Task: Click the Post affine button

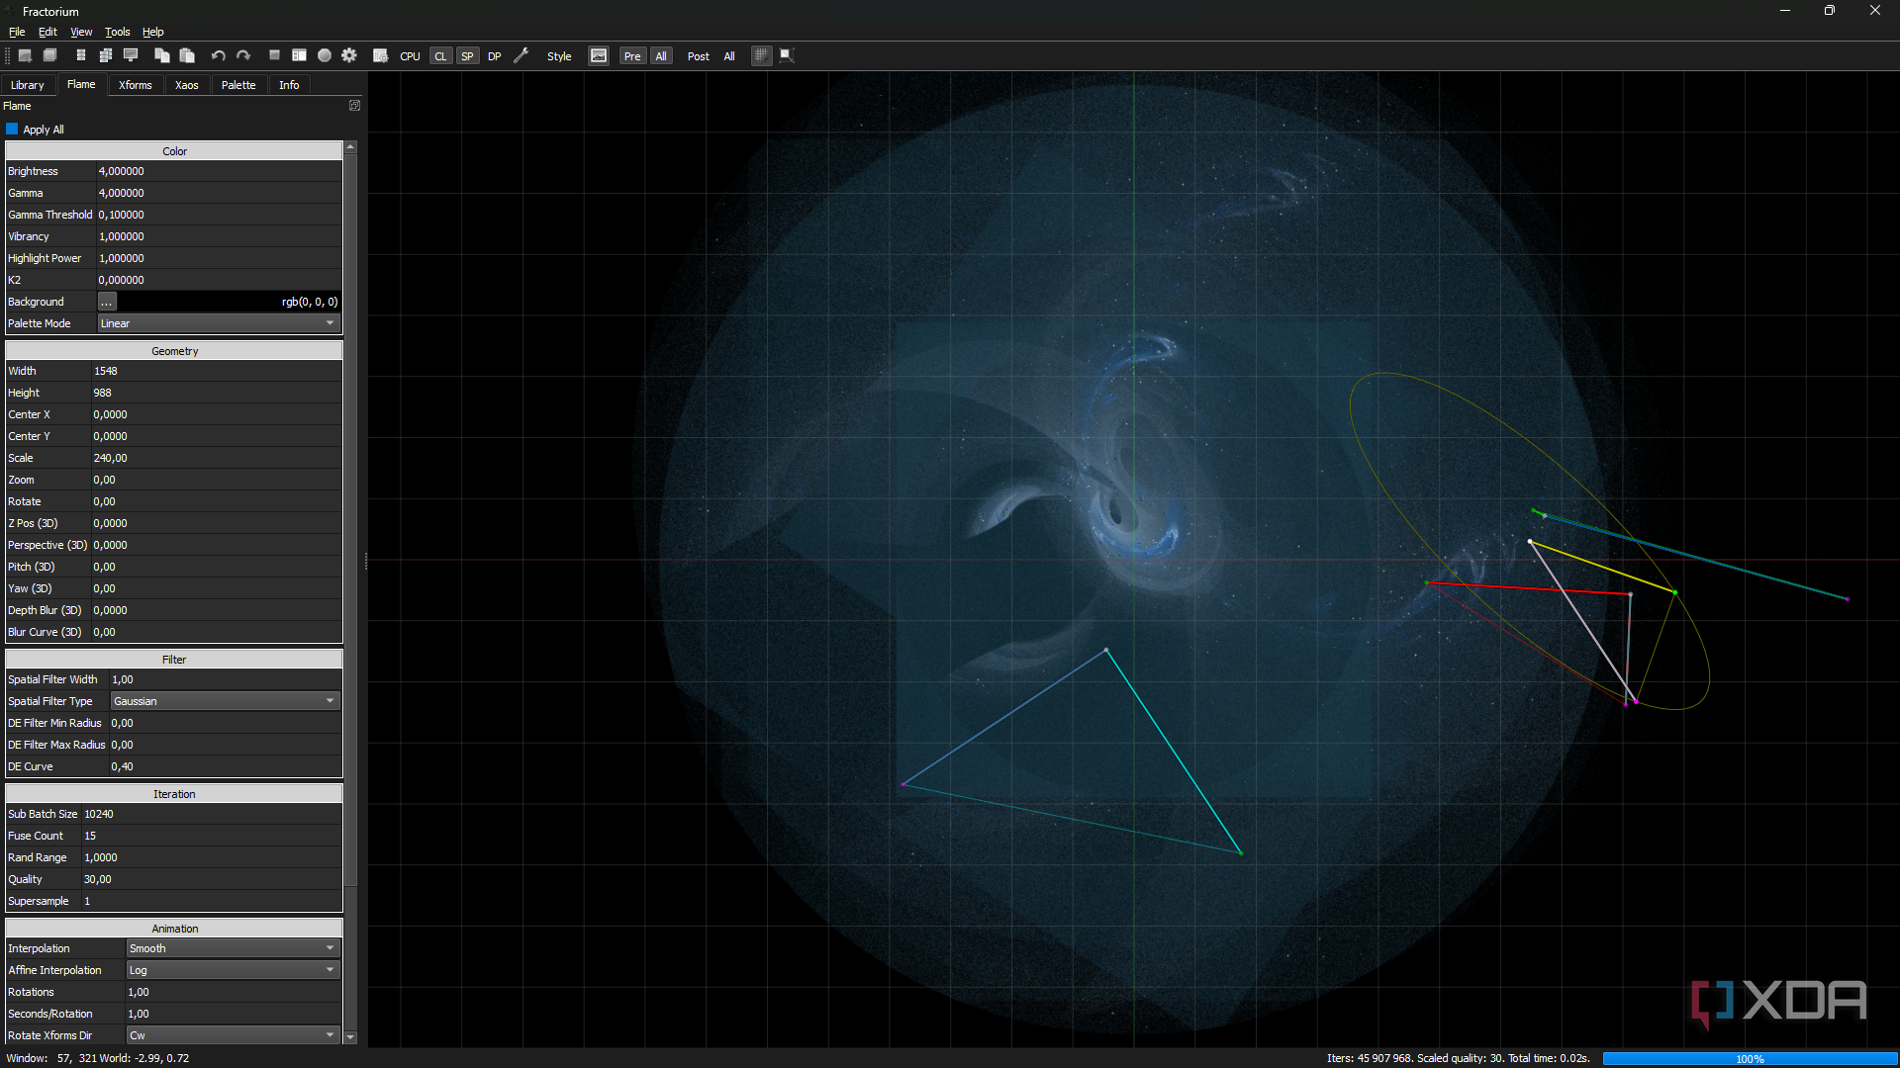Action: click(699, 56)
